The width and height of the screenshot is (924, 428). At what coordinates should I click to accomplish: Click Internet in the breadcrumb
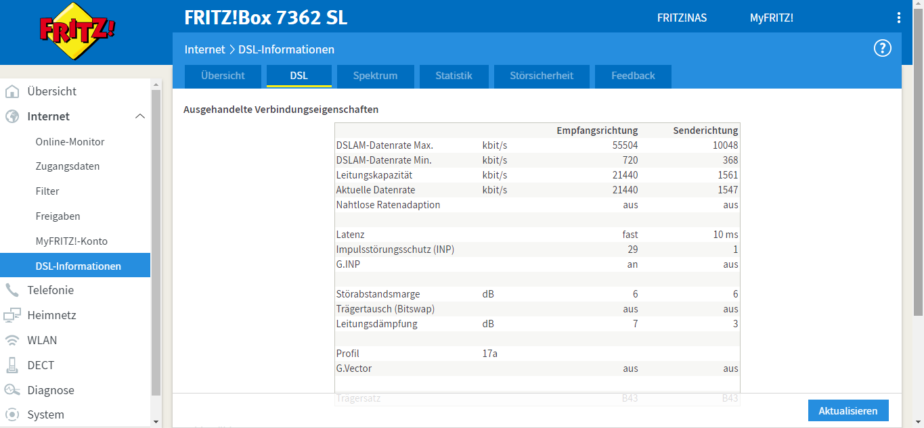pyautogui.click(x=204, y=49)
